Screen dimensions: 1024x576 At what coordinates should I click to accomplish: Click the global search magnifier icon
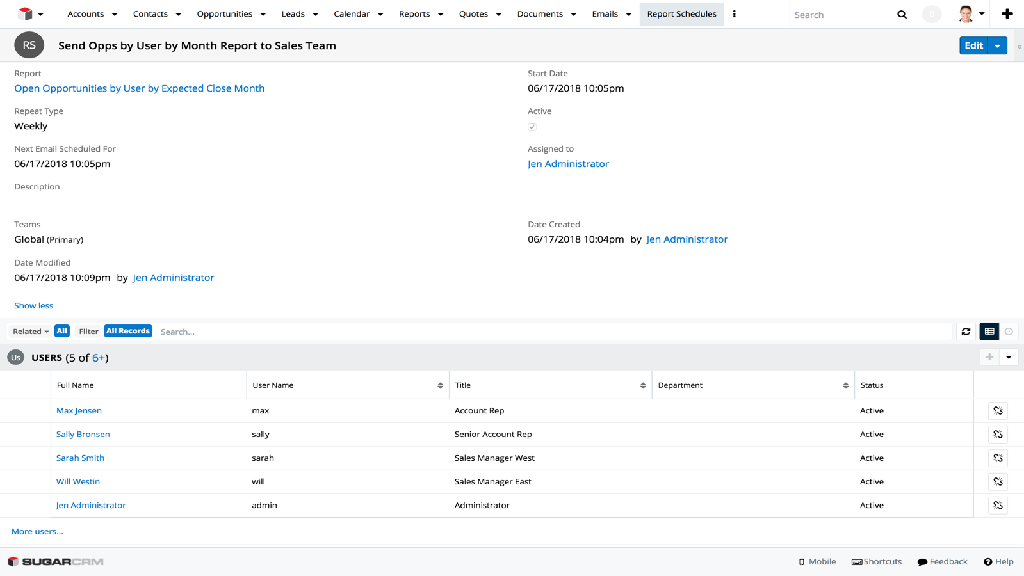(902, 15)
